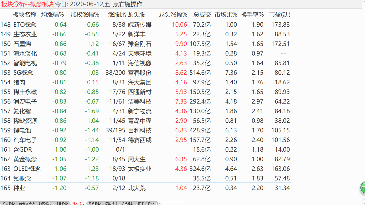365x205 pixels.
Task: Select the 生态农业 sector row
Action: tap(145, 34)
